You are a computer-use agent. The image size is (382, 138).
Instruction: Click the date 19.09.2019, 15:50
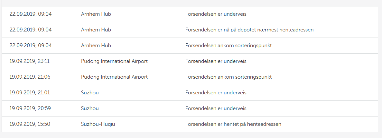pos(30,124)
